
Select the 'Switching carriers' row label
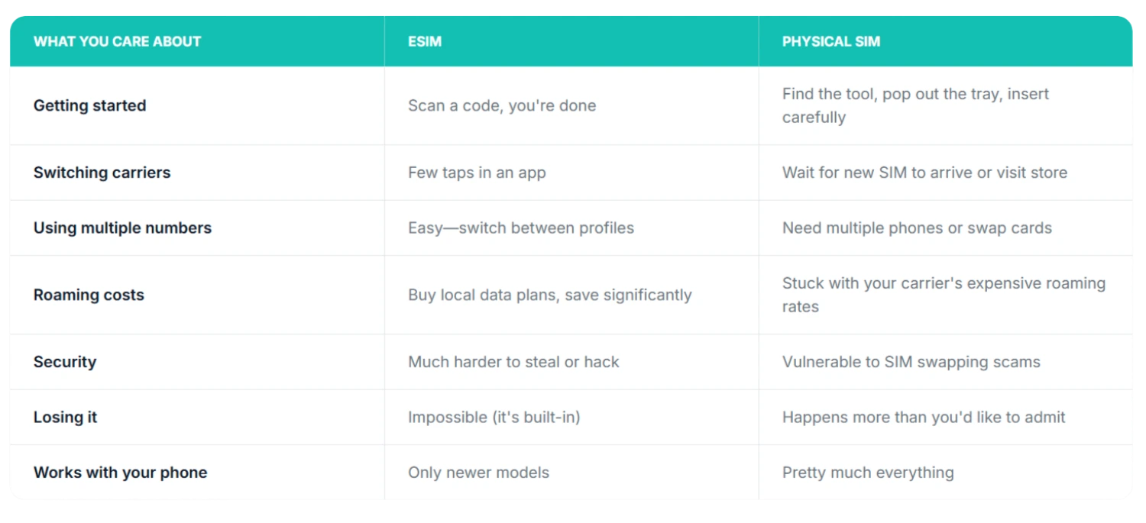[102, 173]
